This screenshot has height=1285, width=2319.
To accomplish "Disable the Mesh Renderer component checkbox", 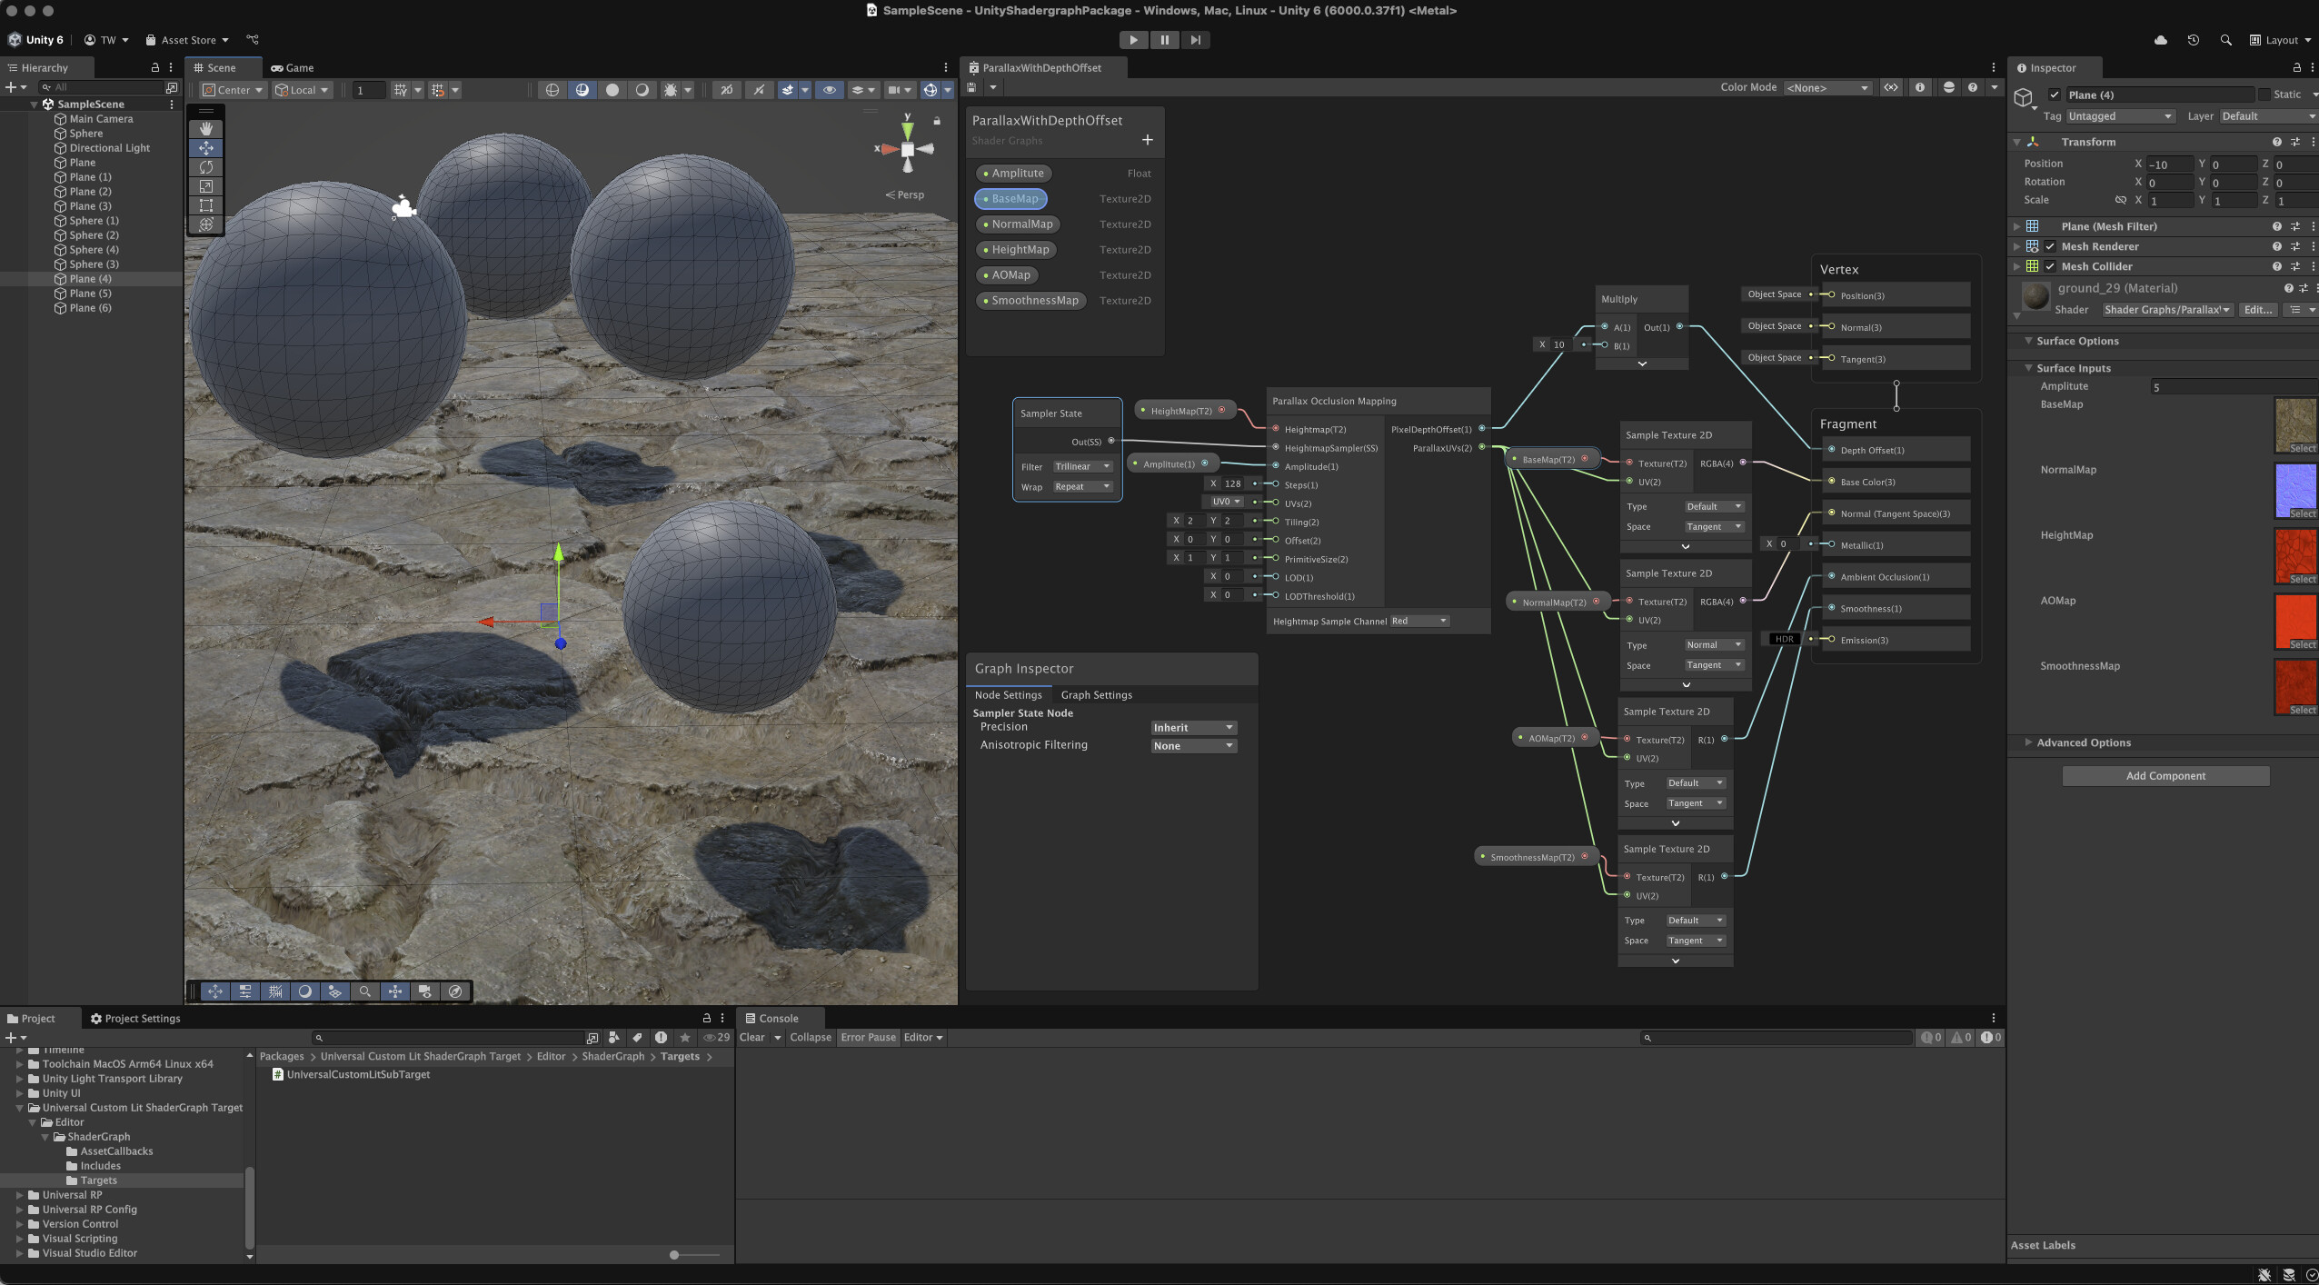I will click(2050, 246).
